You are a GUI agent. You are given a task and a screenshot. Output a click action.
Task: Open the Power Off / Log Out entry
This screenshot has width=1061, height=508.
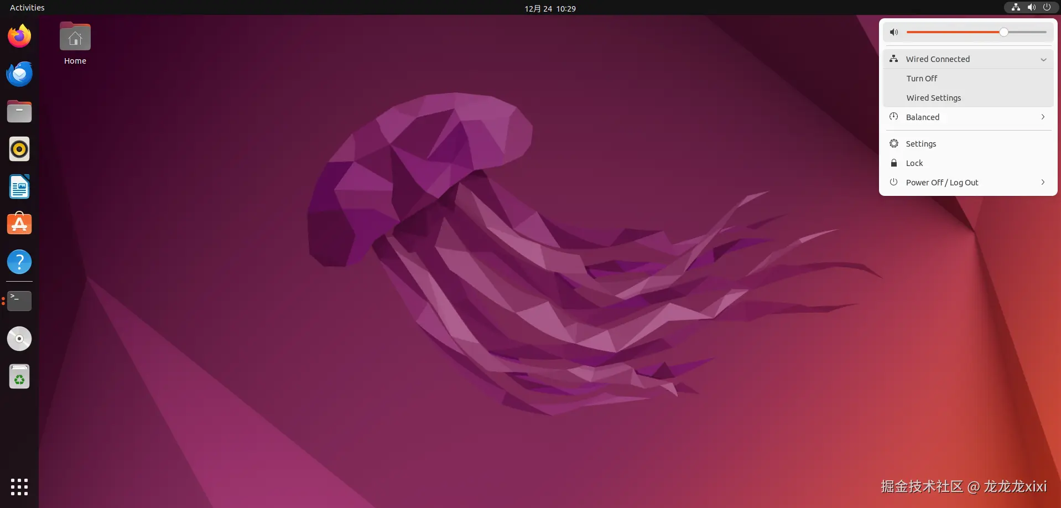tap(968, 182)
